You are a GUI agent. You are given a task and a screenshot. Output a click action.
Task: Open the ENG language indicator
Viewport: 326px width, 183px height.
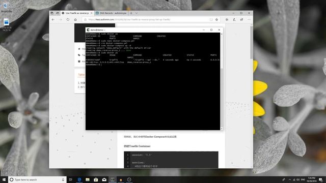(x=303, y=179)
